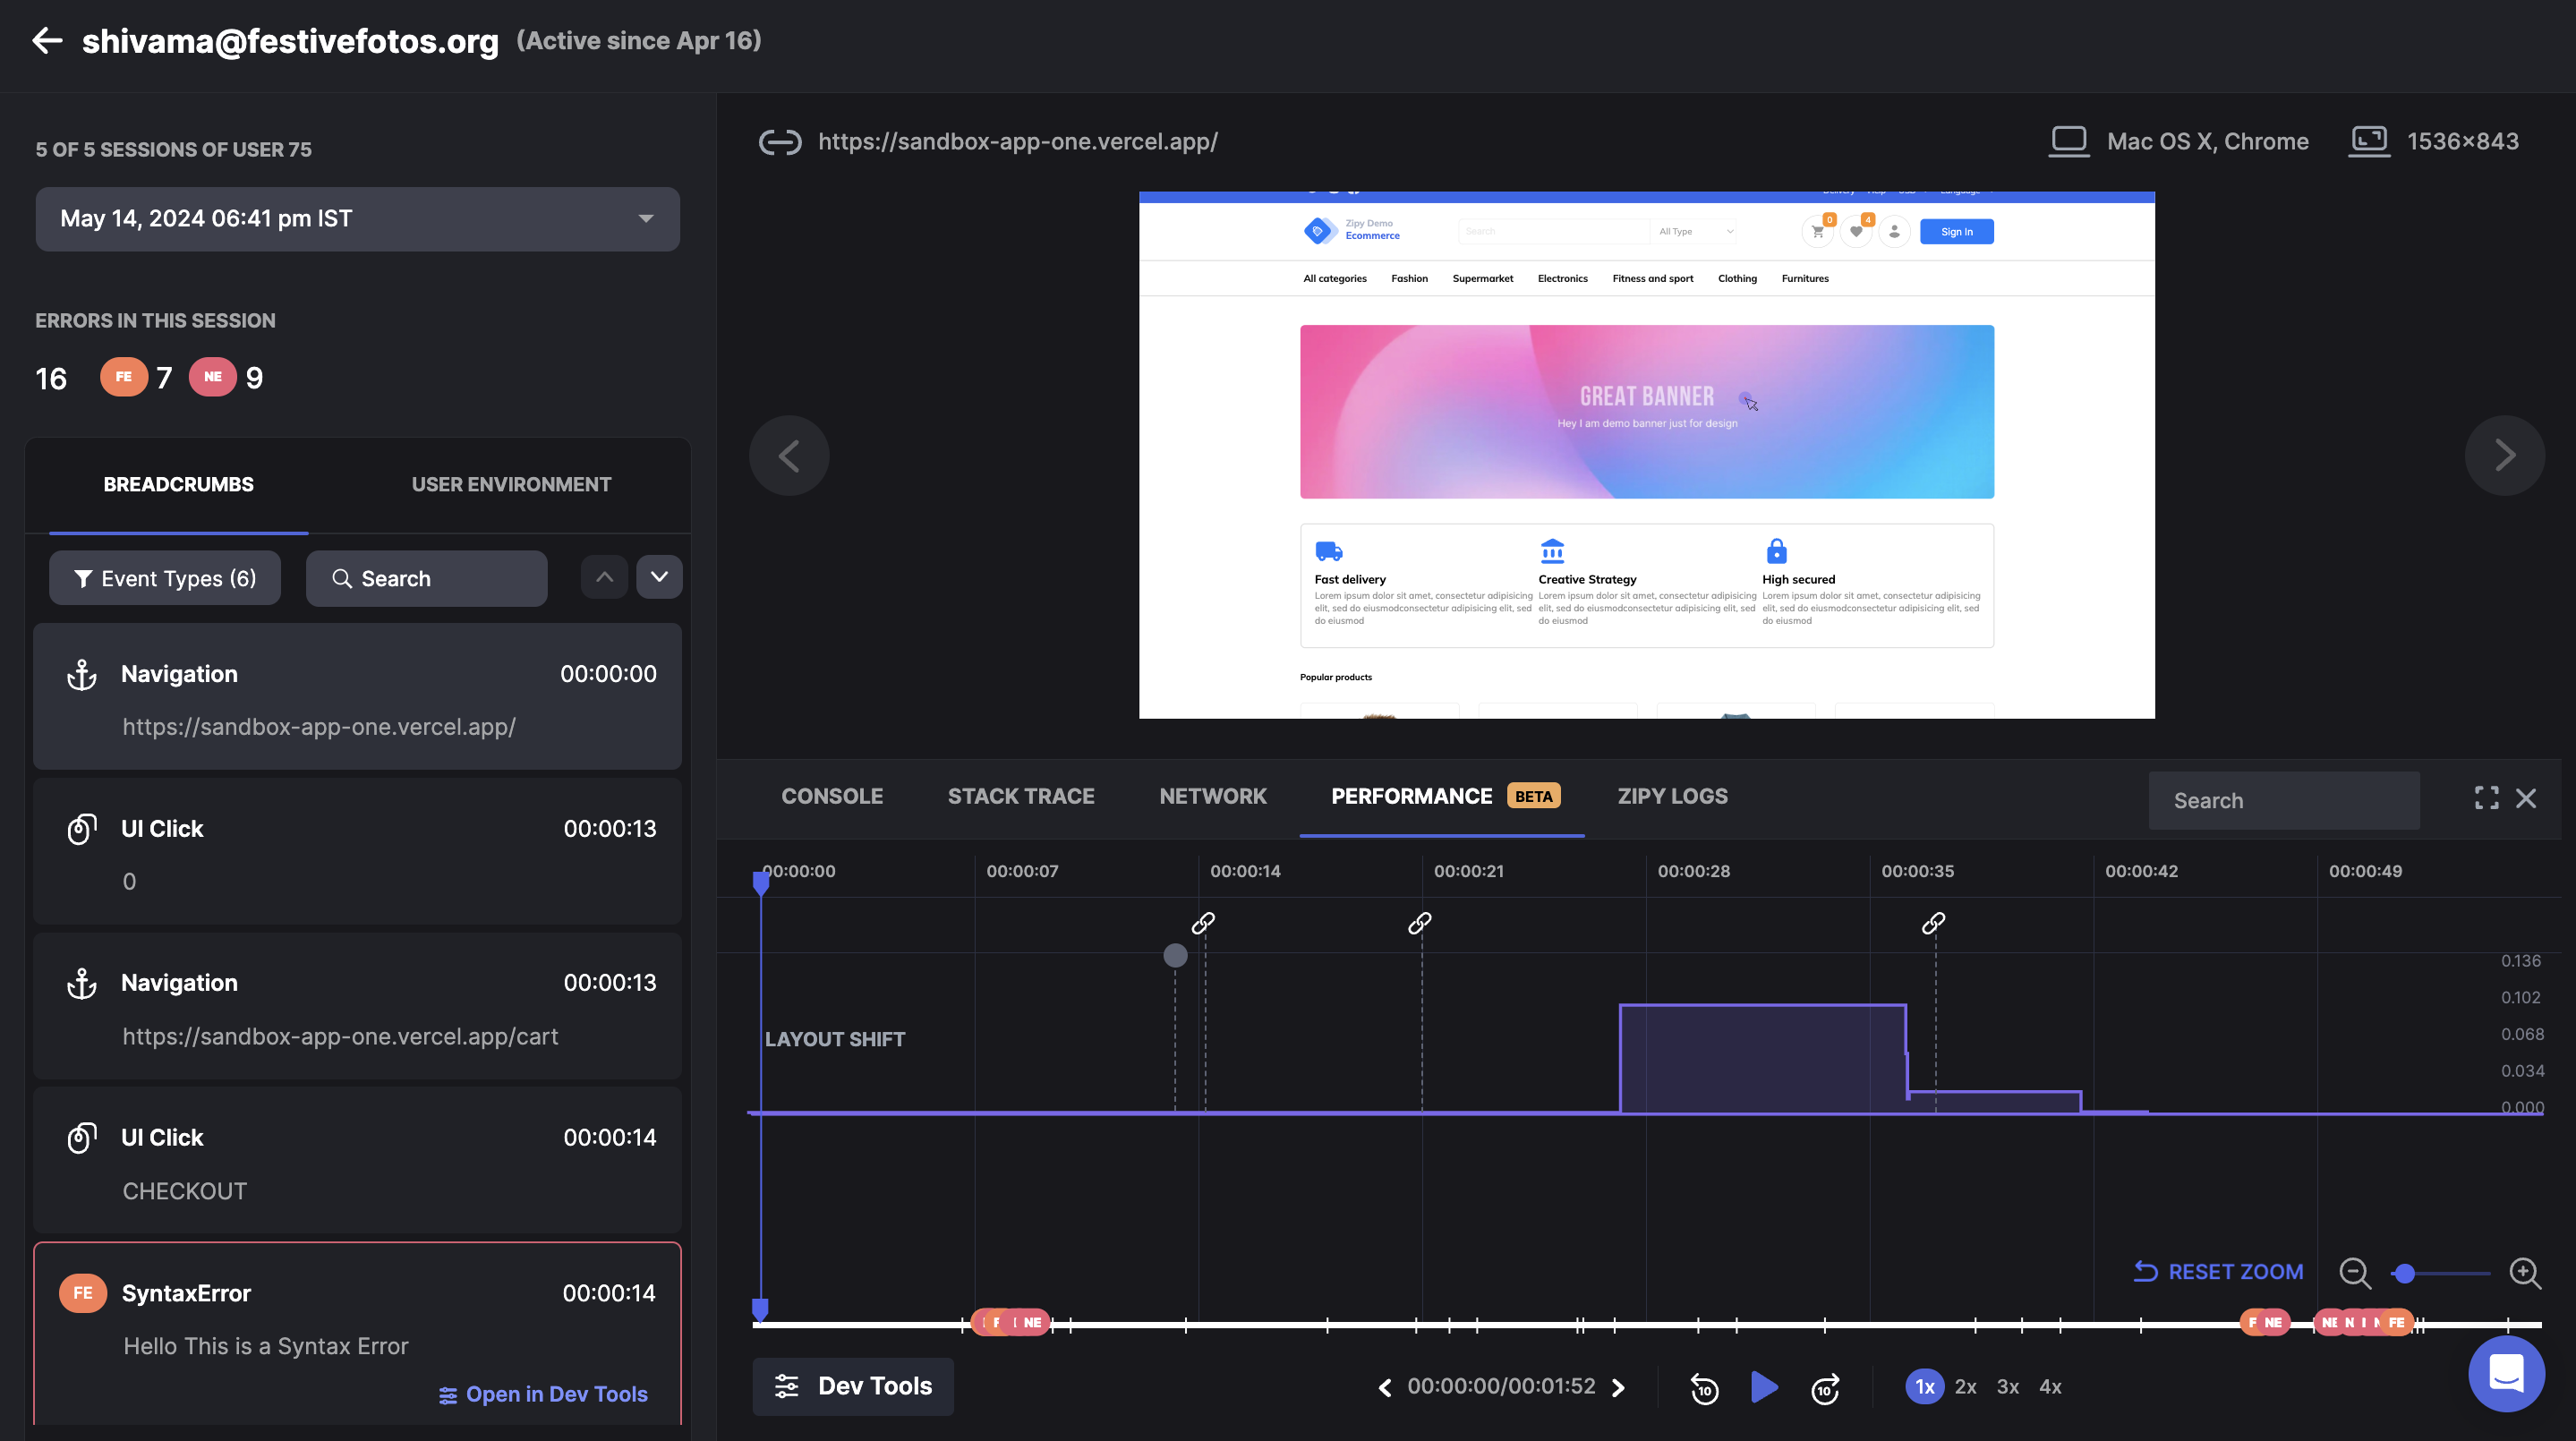Switch to the Network tab
Screen dimensions: 2576x1441
pos(1212,797)
